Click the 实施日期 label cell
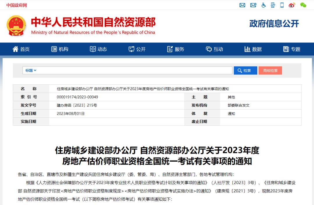This screenshot has width=314, height=205. [31, 121]
